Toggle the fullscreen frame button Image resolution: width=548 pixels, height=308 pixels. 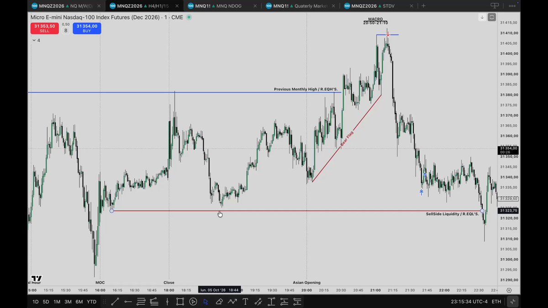pyautogui.click(x=492, y=17)
